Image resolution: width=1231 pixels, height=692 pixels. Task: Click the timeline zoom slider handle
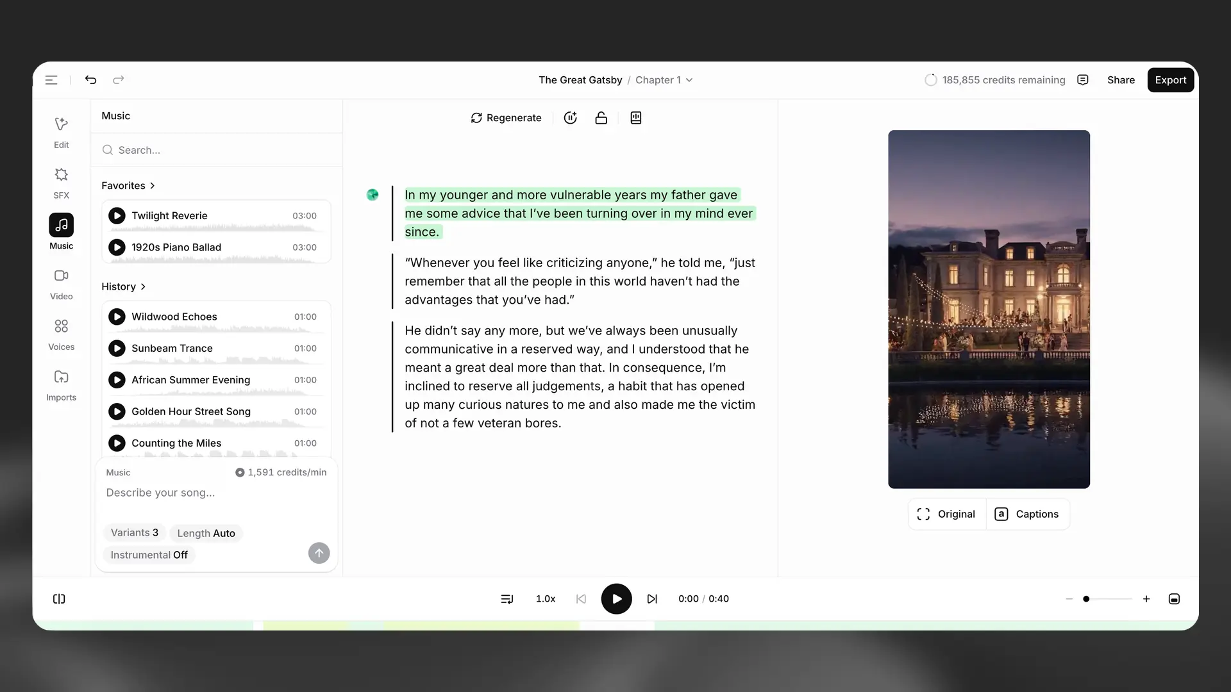click(x=1086, y=599)
